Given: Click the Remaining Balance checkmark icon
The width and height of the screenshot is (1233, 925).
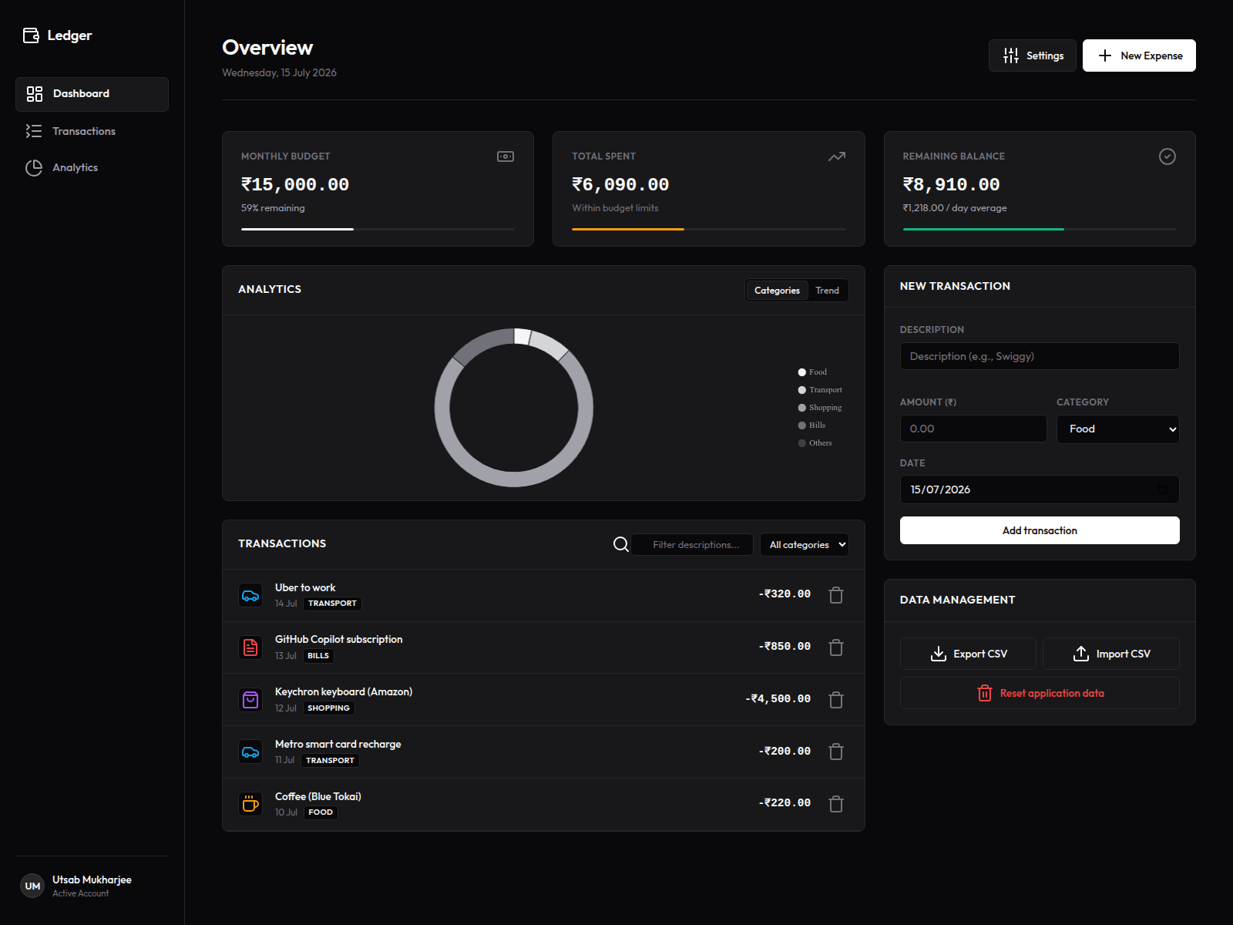Looking at the screenshot, I should pos(1167,156).
